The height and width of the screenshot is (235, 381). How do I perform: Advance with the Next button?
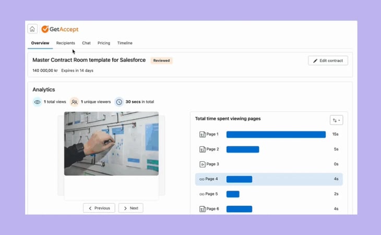pos(130,208)
